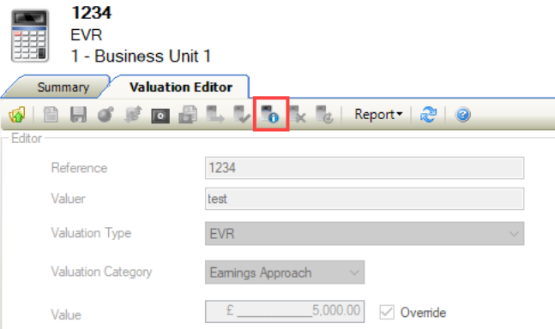555x329 pixels.
Task: Open help via blue question mark icon
Action: 463,115
